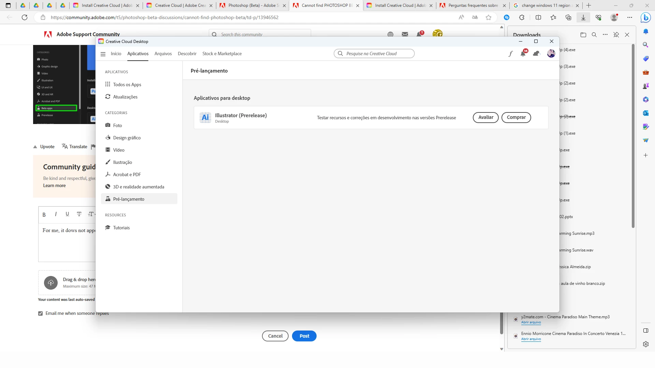This screenshot has height=368, width=655.
Task: Select the Foto category
Action: tap(117, 125)
